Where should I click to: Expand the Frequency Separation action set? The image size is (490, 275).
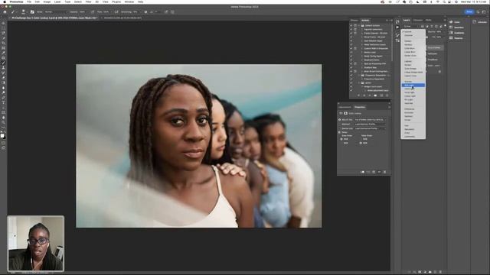[359, 75]
